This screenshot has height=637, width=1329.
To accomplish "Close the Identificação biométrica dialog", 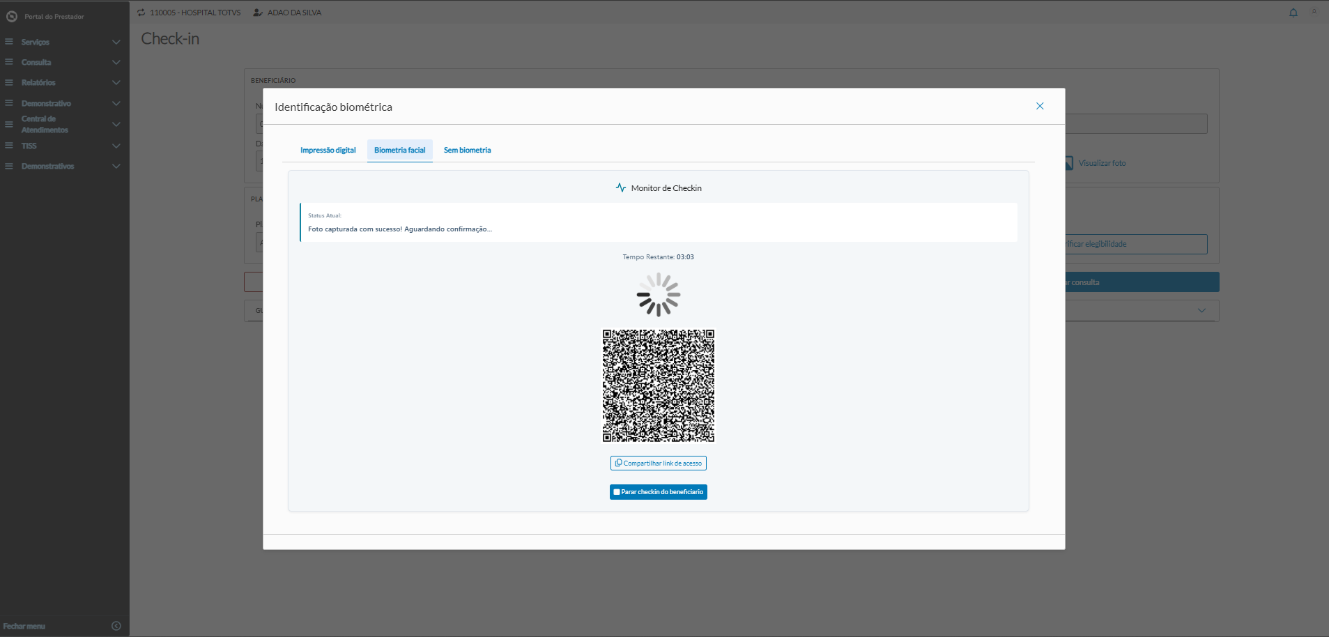I will click(x=1040, y=106).
